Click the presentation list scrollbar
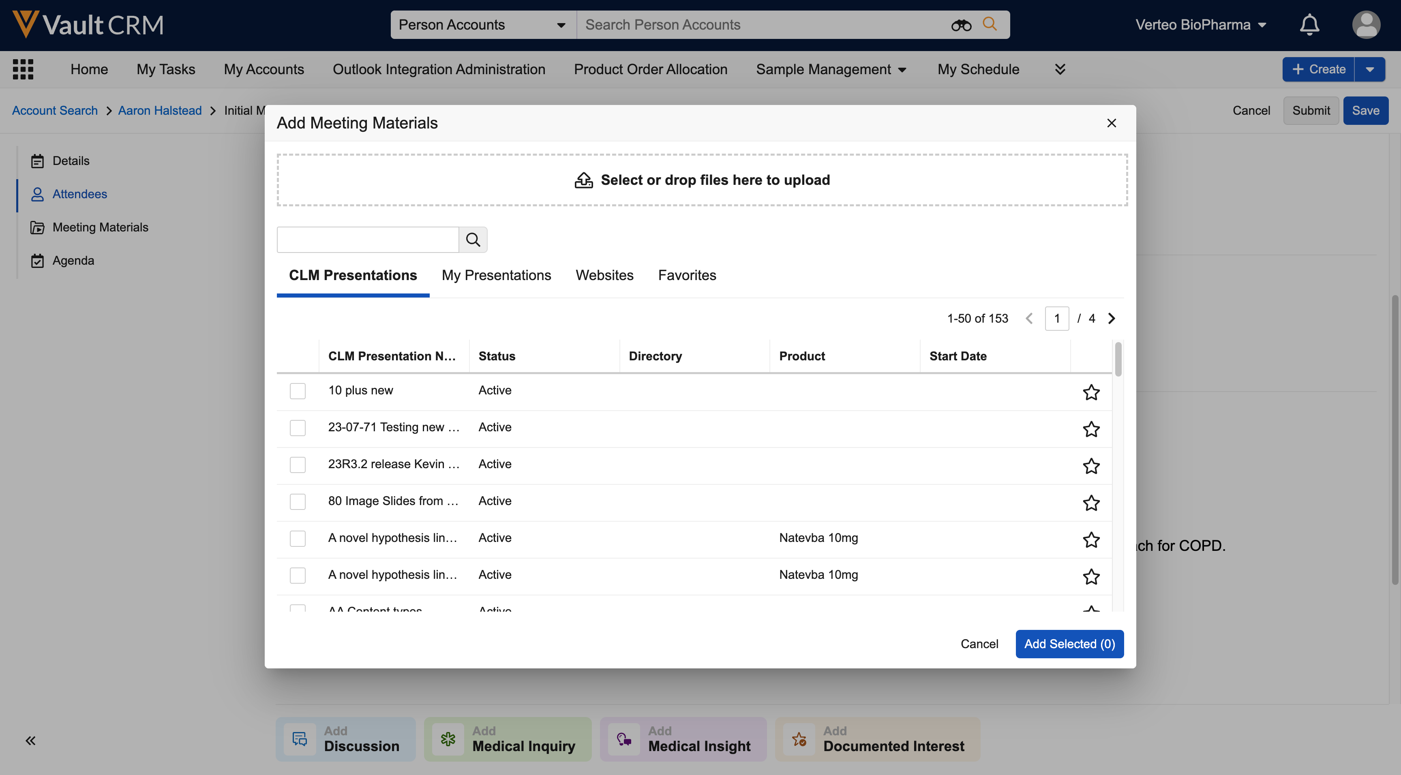Image resolution: width=1401 pixels, height=775 pixels. (x=1118, y=360)
